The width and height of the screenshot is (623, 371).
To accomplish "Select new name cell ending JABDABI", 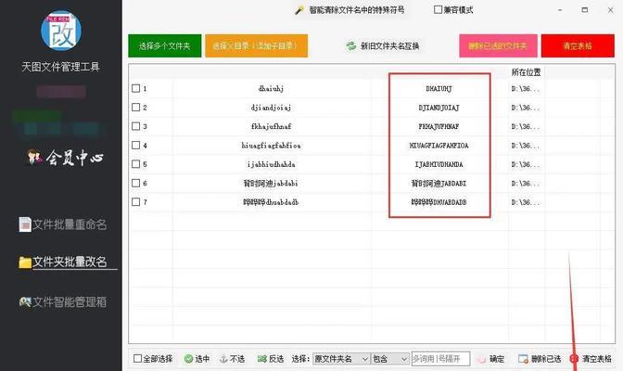I will click(x=439, y=183).
